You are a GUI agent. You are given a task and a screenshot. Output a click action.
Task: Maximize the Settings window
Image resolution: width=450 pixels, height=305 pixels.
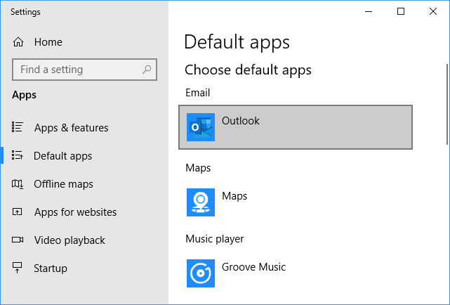click(x=401, y=11)
